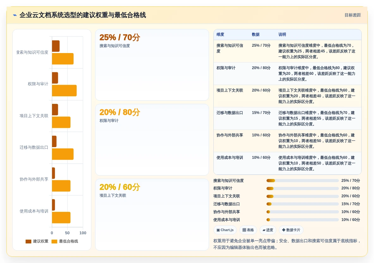The height and width of the screenshot is (263, 374).
Task: Click the 项目上下文关联 progress bar
Action: coord(303,196)
